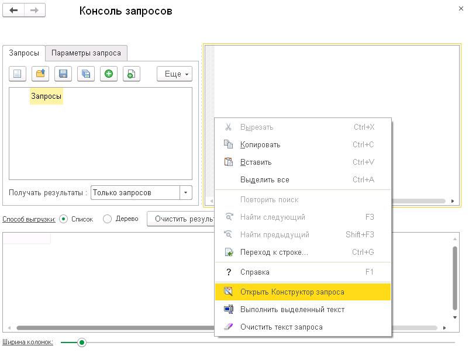Click the new query file icon
469x353 pixels.
(x=18, y=74)
